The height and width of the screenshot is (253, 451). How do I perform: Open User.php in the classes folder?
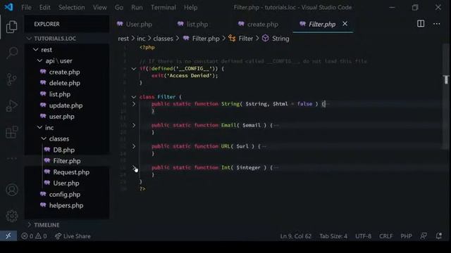[x=66, y=183]
